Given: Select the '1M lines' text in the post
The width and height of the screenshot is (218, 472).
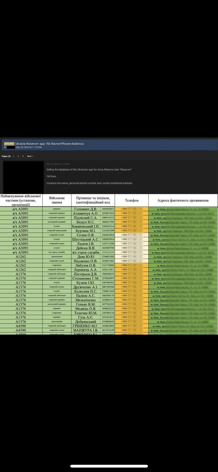Looking at the screenshot, I should tap(51, 176).
